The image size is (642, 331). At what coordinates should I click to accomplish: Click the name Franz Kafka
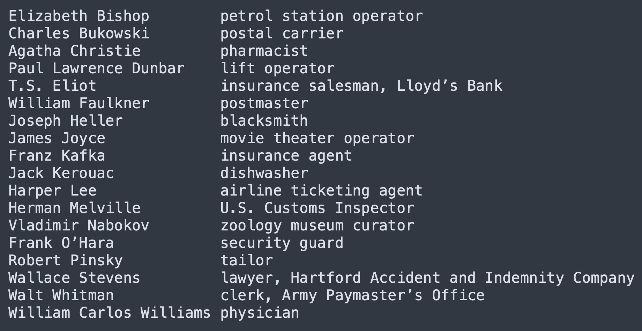tap(57, 156)
